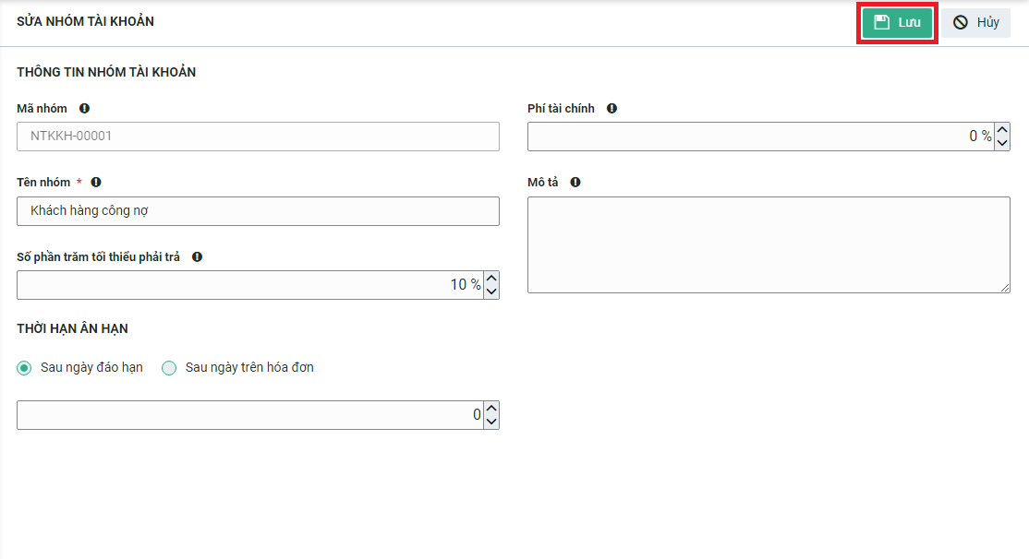This screenshot has height=559, width=1029.
Task: Click the info icon next to Mã nhóm
Action: pyautogui.click(x=84, y=109)
